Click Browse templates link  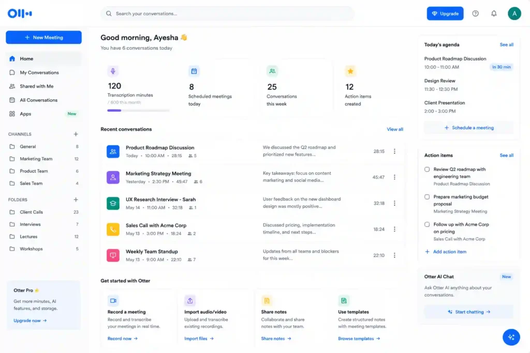point(359,339)
